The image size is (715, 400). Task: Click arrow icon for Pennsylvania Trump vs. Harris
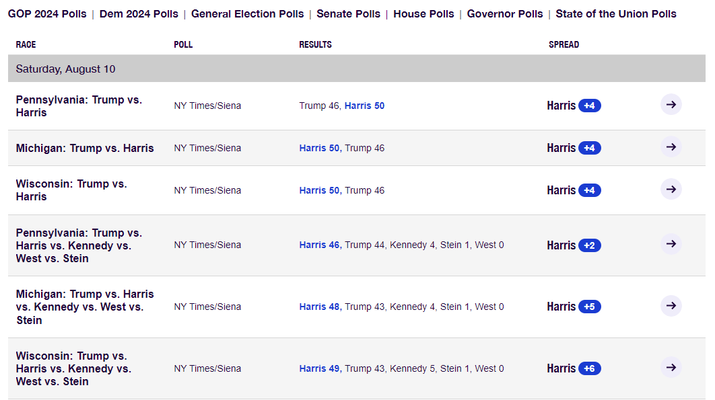pos(671,105)
